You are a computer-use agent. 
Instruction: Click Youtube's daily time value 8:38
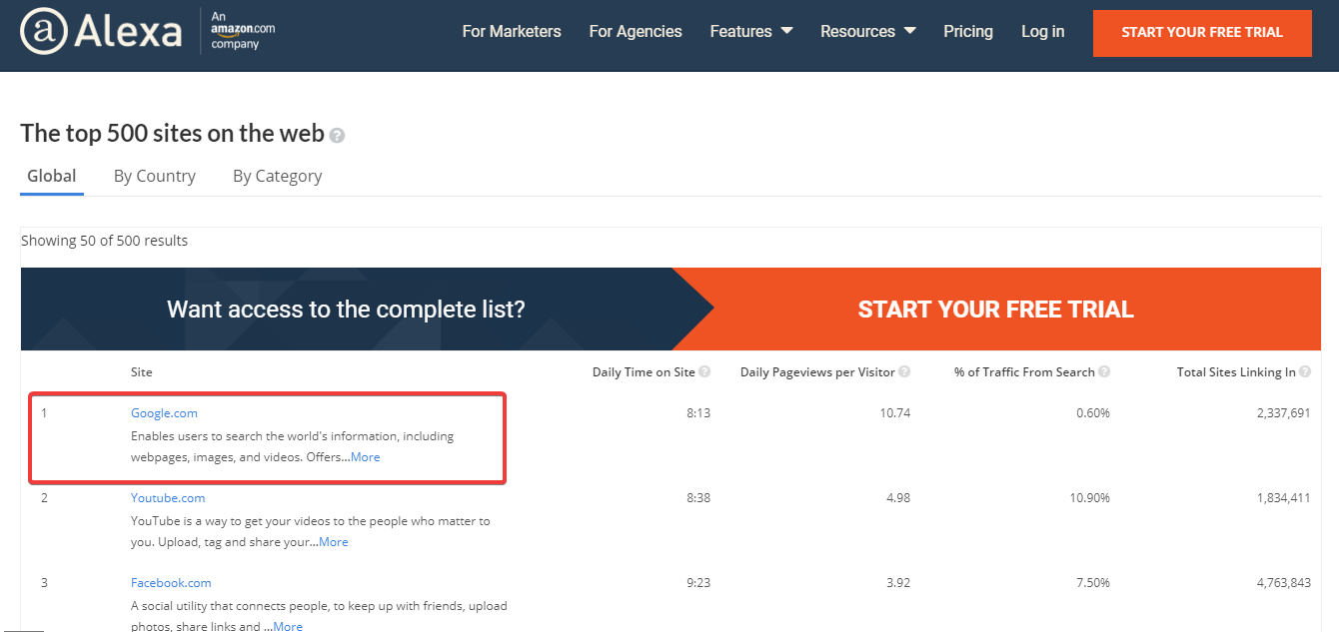(698, 498)
